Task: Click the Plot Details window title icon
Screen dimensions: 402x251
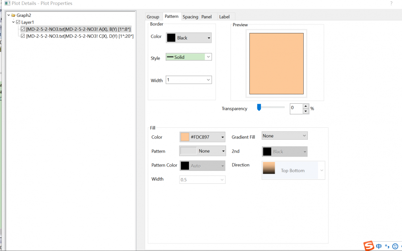Action: (x=7, y=4)
